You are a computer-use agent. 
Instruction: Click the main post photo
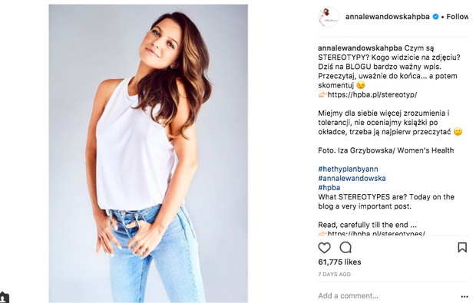tap(148, 153)
